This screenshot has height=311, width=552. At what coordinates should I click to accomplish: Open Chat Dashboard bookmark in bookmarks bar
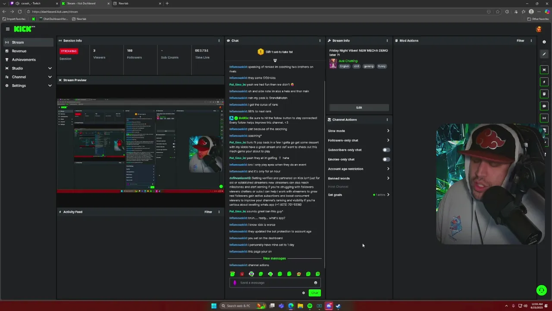(x=53, y=19)
